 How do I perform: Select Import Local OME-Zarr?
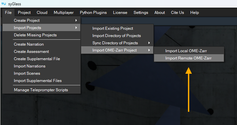tap(189, 51)
